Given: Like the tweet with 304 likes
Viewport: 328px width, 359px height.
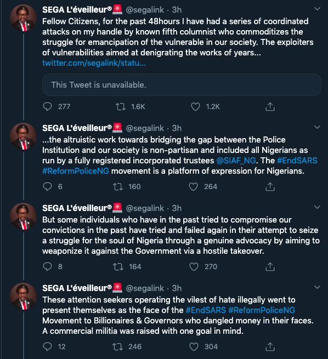Looking at the screenshot, I should coord(194,346).
